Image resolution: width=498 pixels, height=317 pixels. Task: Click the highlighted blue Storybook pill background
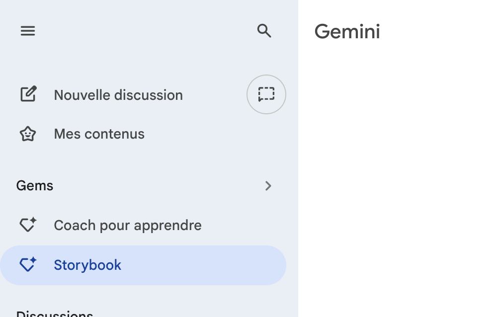click(199, 265)
